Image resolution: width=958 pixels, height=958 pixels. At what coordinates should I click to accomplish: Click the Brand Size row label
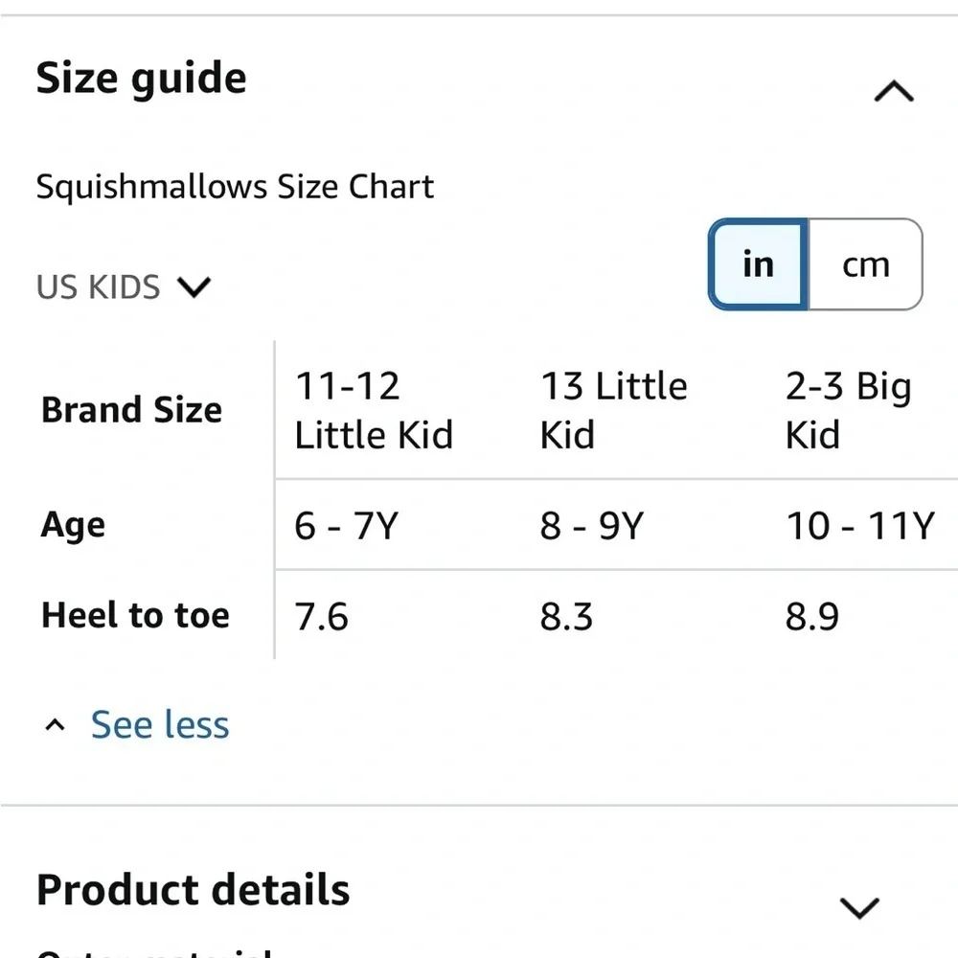(131, 409)
